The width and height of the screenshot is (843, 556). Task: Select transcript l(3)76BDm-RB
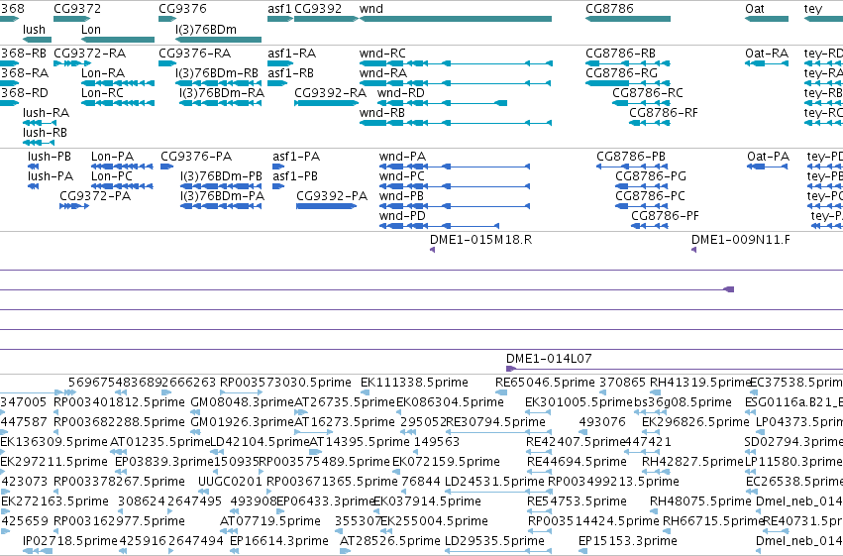coord(218,83)
